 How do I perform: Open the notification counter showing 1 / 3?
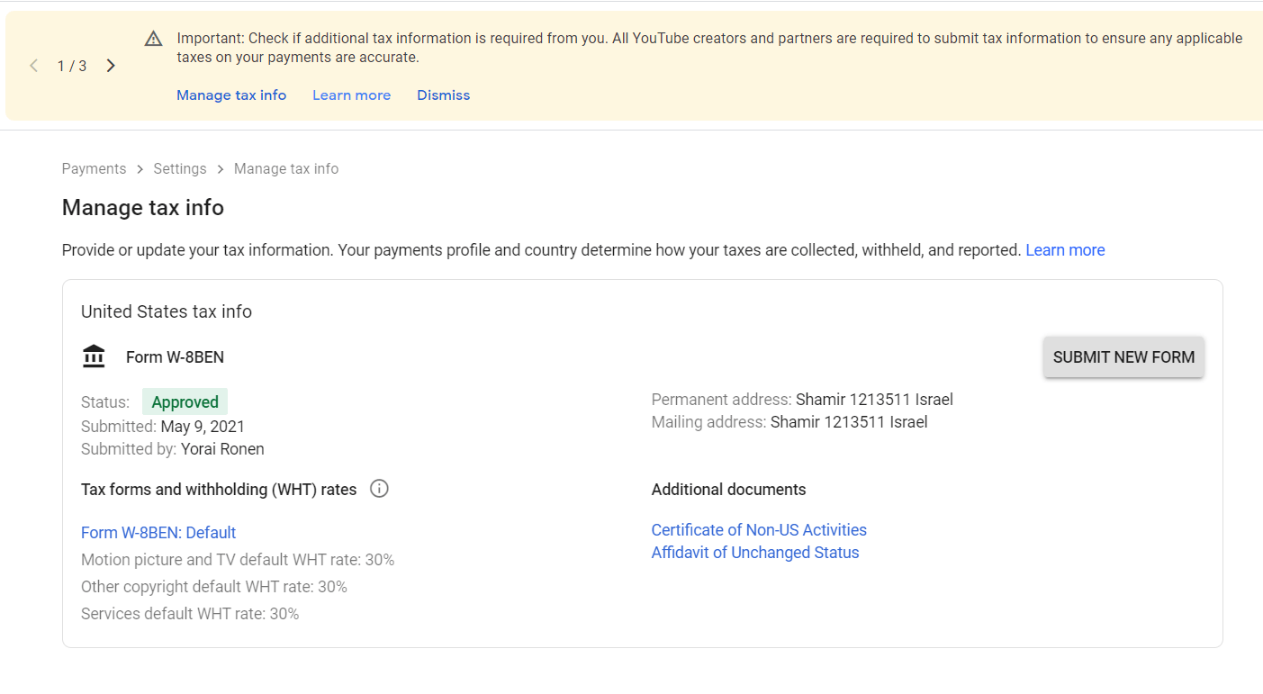click(71, 65)
